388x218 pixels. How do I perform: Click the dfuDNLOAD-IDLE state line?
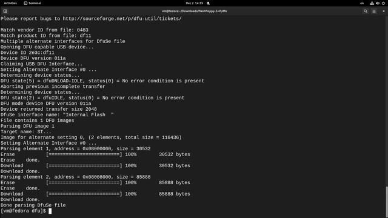coord(102,81)
